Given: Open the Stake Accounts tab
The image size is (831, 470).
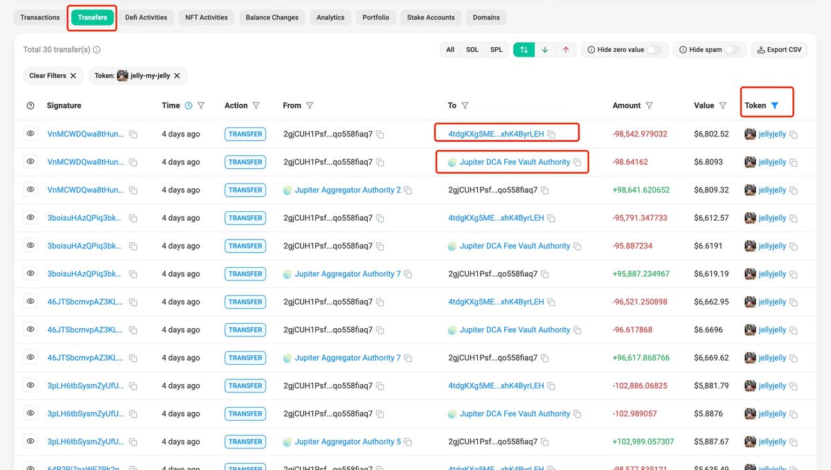Looking at the screenshot, I should tap(430, 17).
